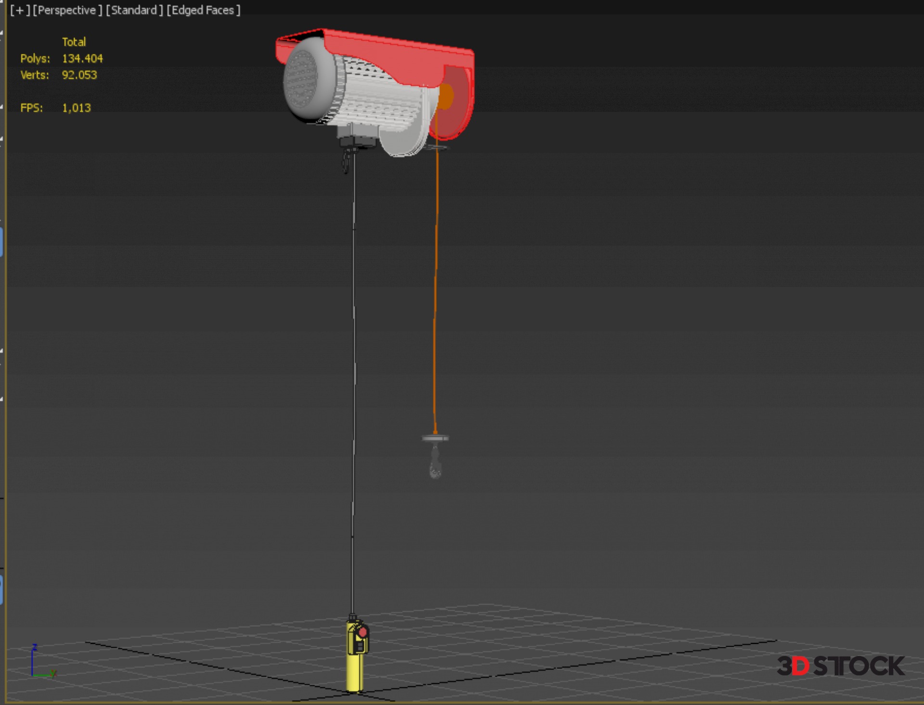Viewport: 924px width, 705px height.
Task: Select the orange hanging steel cable
Action: coord(436,289)
